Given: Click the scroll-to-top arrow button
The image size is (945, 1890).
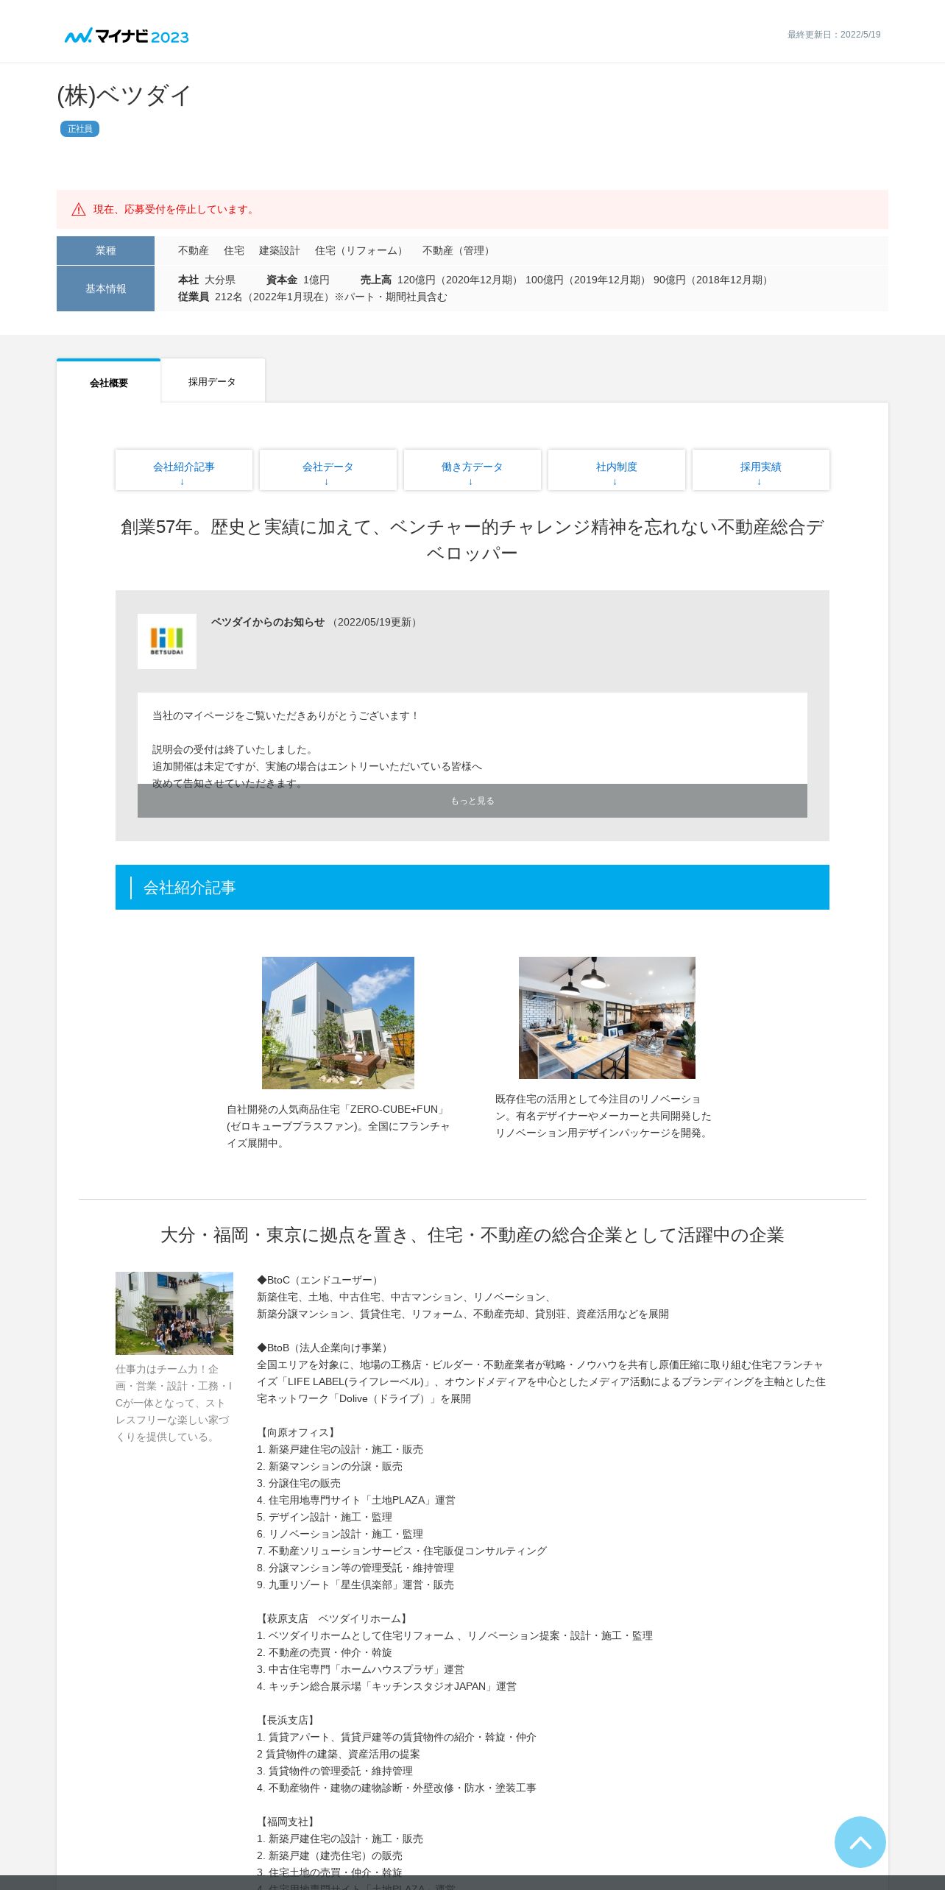Looking at the screenshot, I should (860, 1841).
